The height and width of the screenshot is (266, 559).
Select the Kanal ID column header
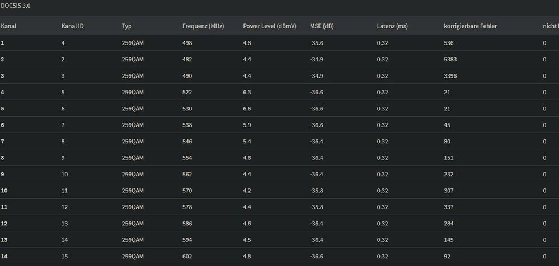click(x=72, y=26)
